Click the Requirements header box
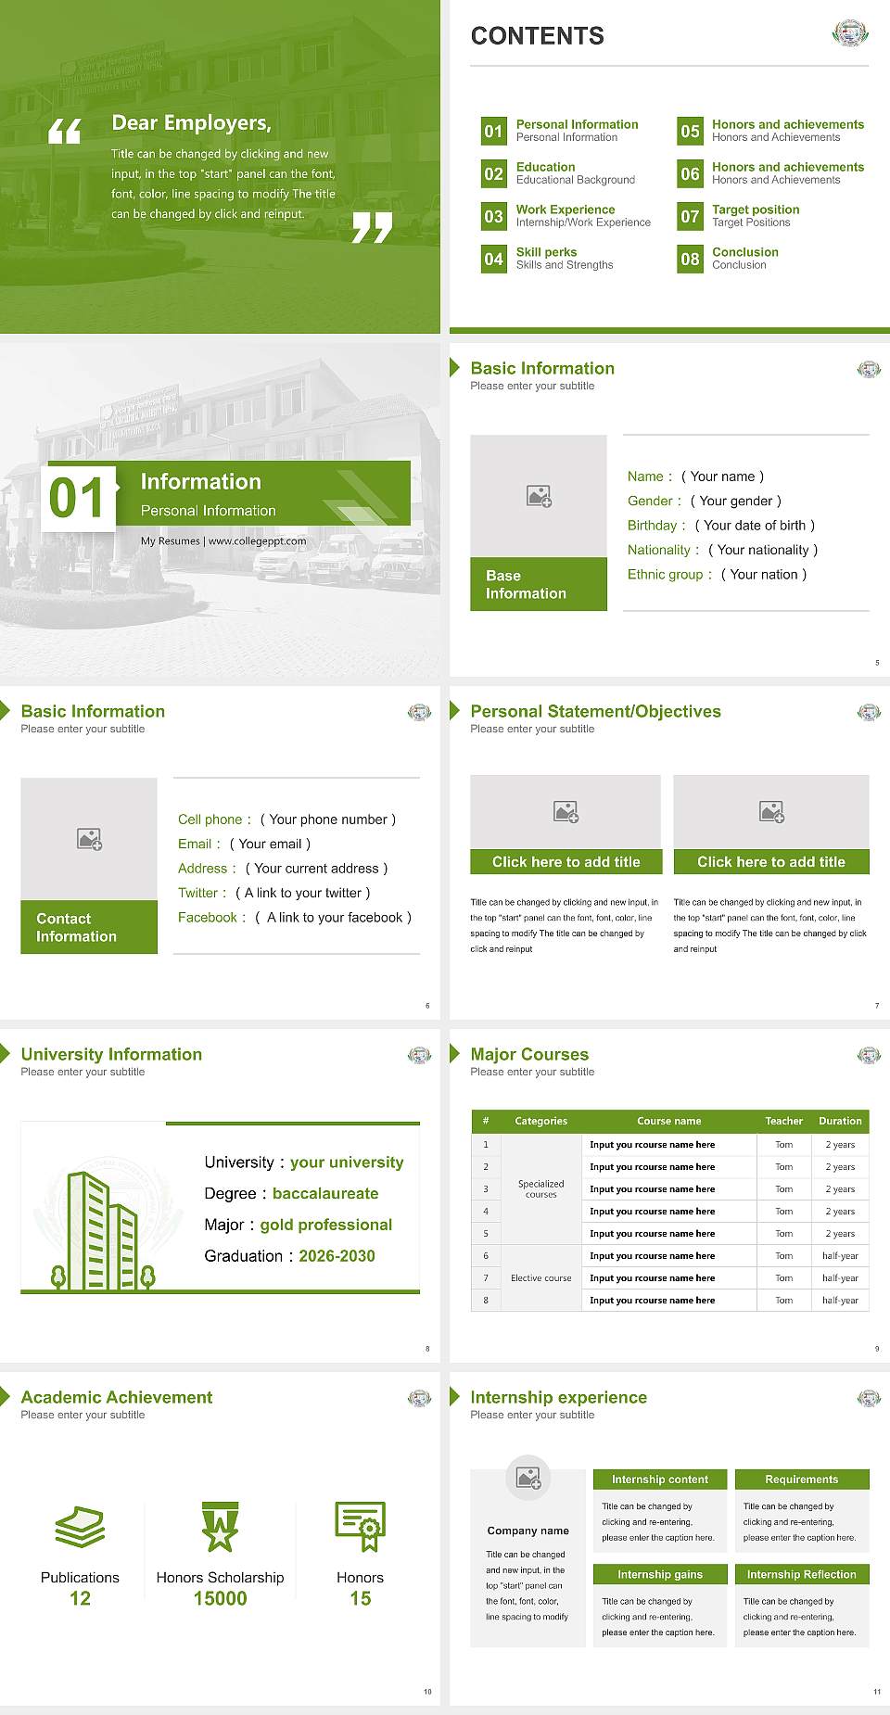The height and width of the screenshot is (1715, 890). [x=802, y=1480]
